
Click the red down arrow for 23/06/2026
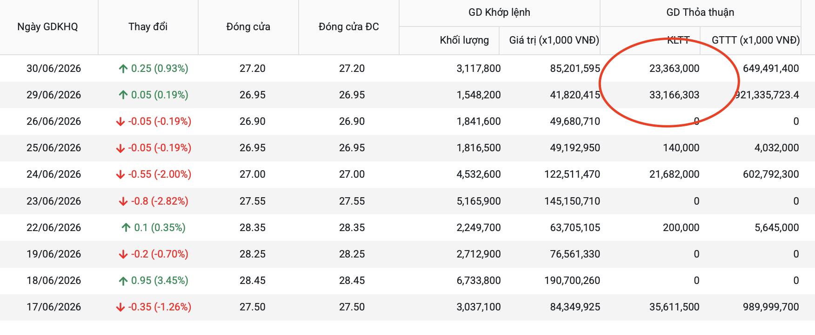pos(123,201)
